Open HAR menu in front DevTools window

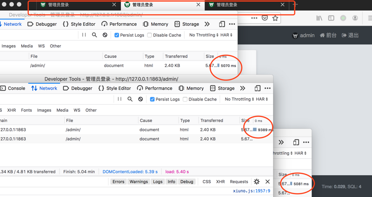(x=262, y=99)
